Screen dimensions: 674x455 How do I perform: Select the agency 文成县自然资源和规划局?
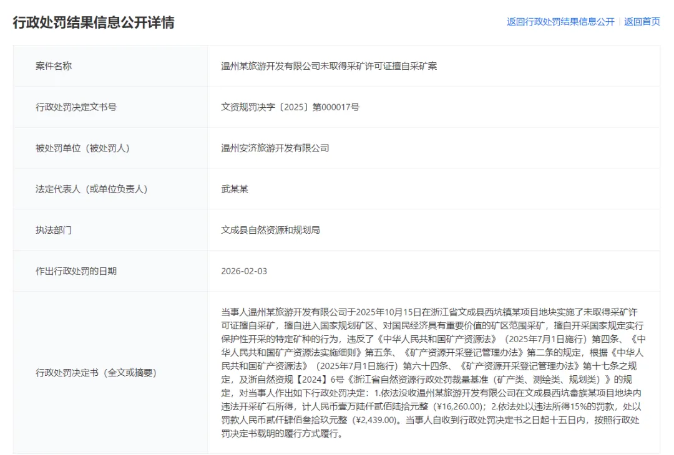[x=270, y=230]
